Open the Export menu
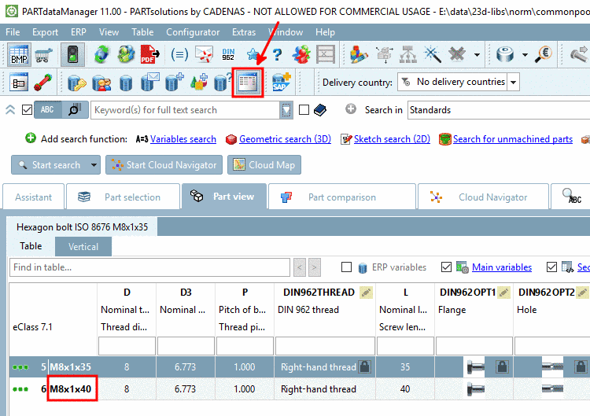This screenshot has width=590, height=416. (x=45, y=32)
